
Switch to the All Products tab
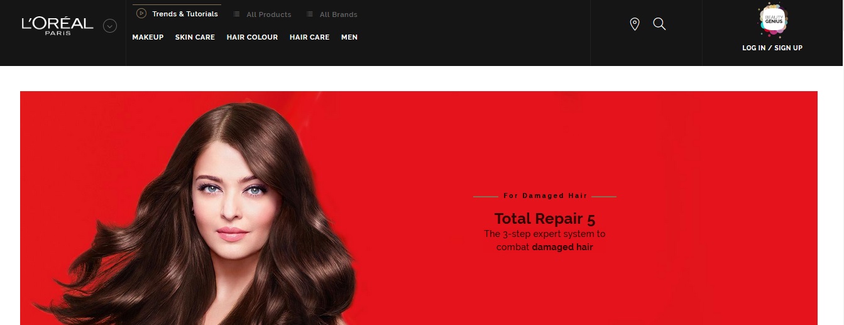tap(268, 14)
